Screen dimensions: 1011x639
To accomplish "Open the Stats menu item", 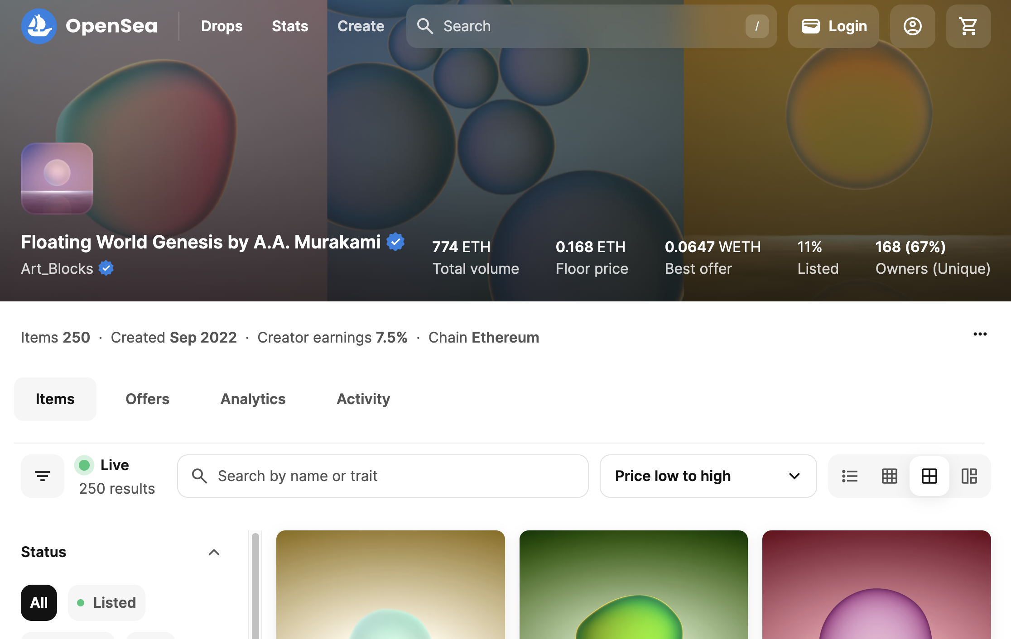I will pyautogui.click(x=290, y=26).
